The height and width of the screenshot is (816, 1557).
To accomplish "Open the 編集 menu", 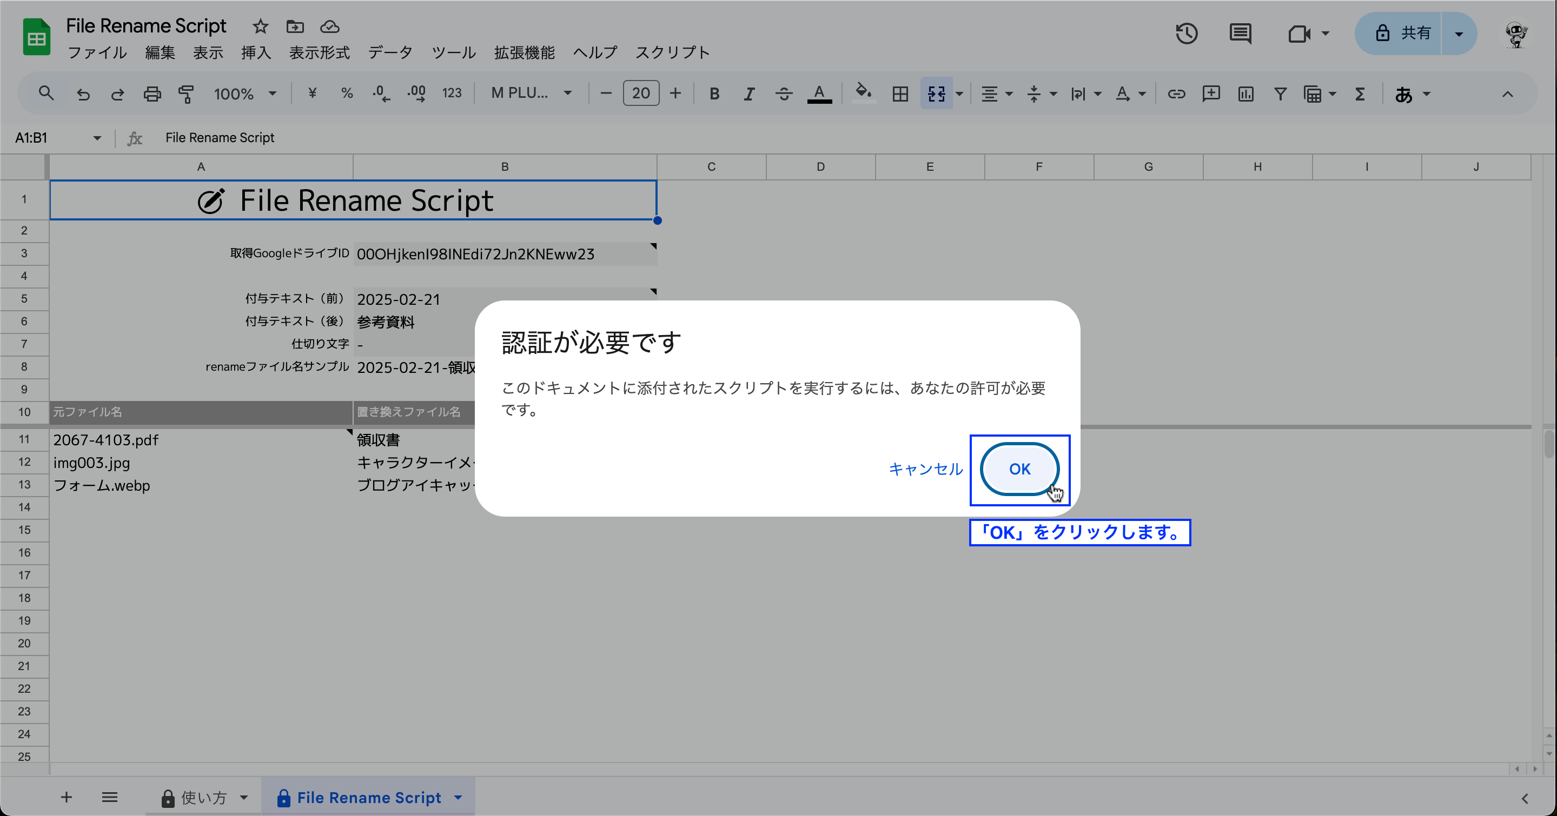I will point(160,52).
